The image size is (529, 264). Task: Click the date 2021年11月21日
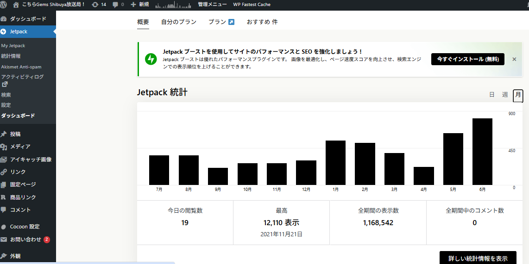(281, 234)
